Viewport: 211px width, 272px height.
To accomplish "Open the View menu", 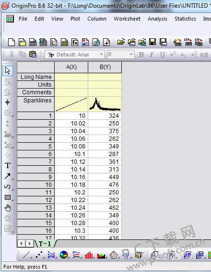I will point(58,19).
